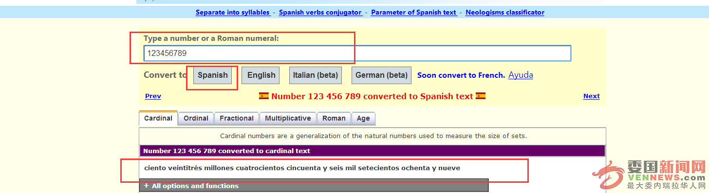Image resolution: width=709 pixels, height=193 pixels.
Task: Convert number to German (beta)
Action: coord(381,75)
